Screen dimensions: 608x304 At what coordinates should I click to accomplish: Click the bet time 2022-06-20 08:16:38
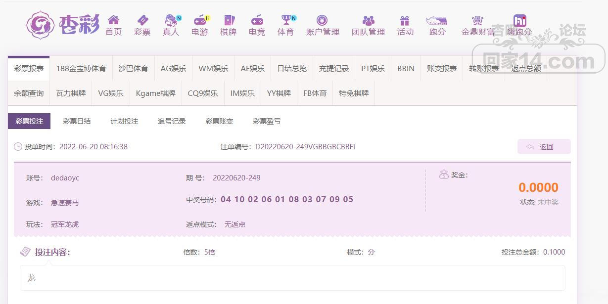(x=94, y=147)
